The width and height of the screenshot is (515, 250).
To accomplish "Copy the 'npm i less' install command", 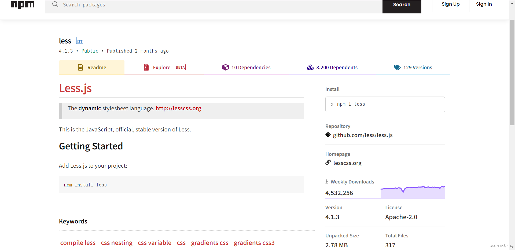I will tap(385, 104).
